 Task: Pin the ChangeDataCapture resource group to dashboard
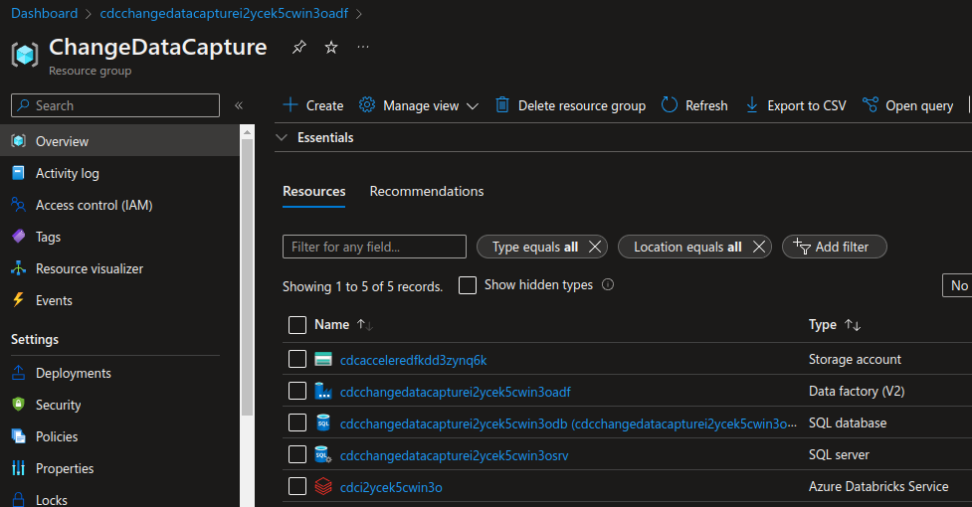coord(299,47)
